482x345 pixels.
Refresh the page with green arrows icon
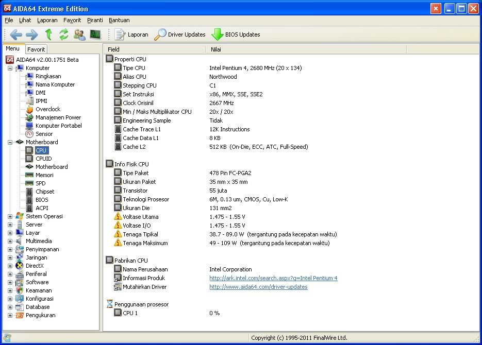pos(63,34)
